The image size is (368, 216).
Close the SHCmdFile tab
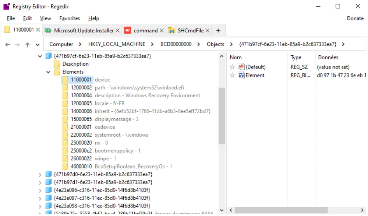(x=208, y=31)
